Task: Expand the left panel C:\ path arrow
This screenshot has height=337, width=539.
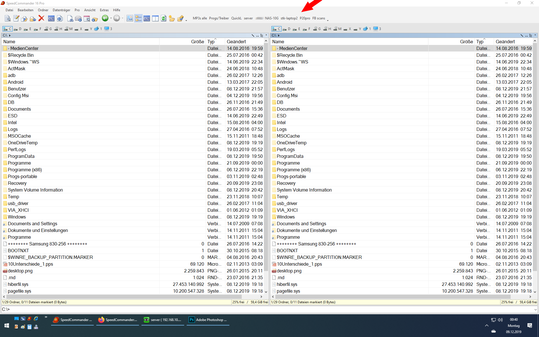Action: [x=10, y=35]
